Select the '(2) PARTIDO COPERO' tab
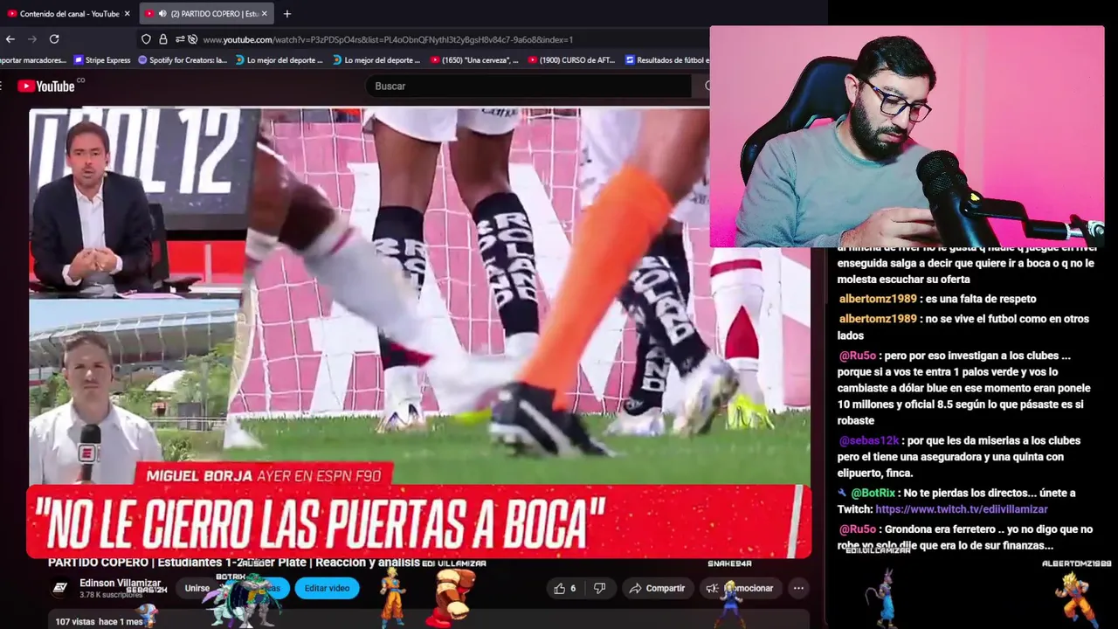Viewport: 1118px width, 629px height. (x=208, y=14)
